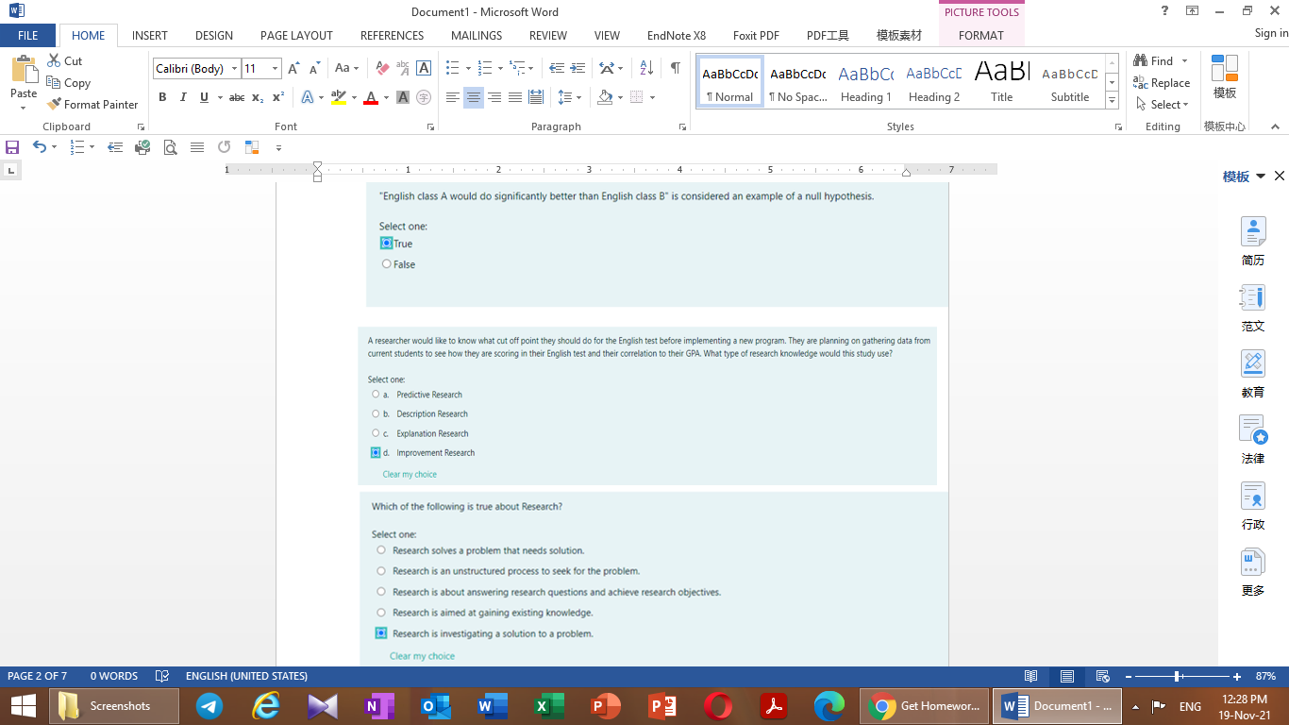Toggle paragraph marks with the ¶ icon
The width and height of the screenshot is (1289, 725).
(673, 69)
